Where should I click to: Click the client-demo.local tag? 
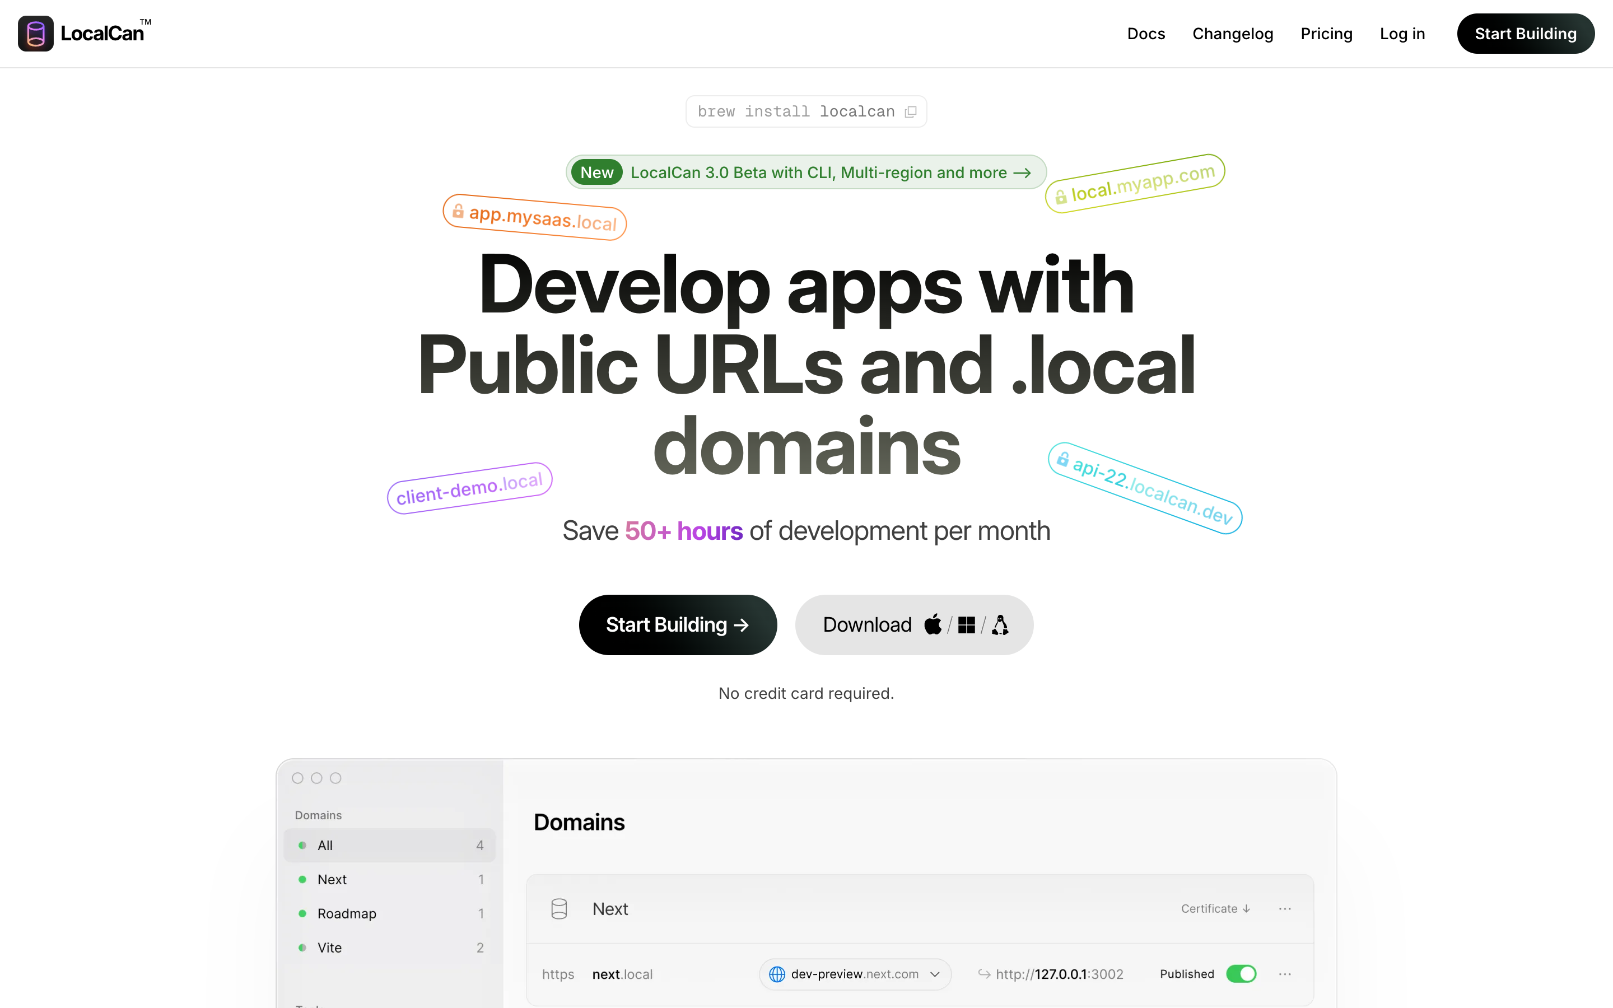(x=470, y=488)
